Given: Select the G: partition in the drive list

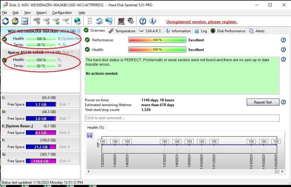Looking at the screenshot, I should (40, 158).
